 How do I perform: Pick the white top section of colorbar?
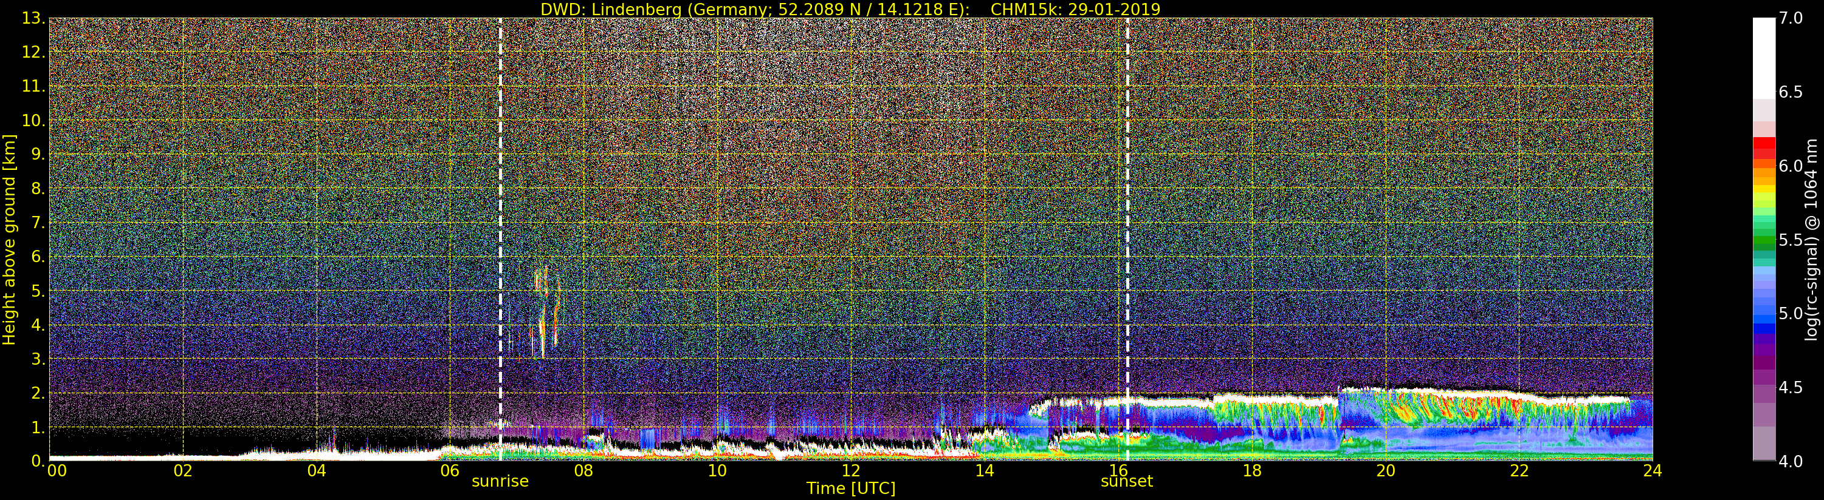click(1764, 56)
